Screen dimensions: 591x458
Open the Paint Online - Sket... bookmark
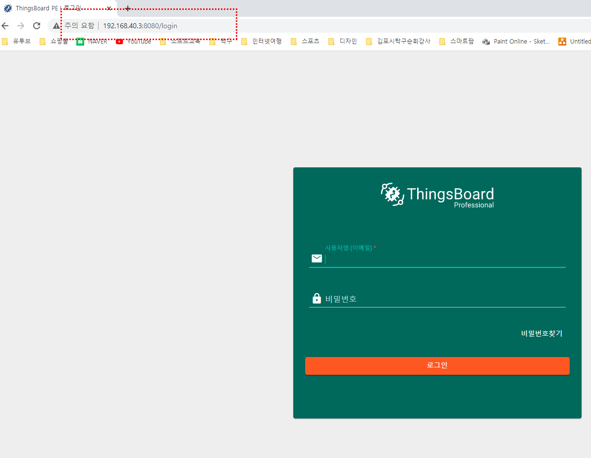point(516,42)
